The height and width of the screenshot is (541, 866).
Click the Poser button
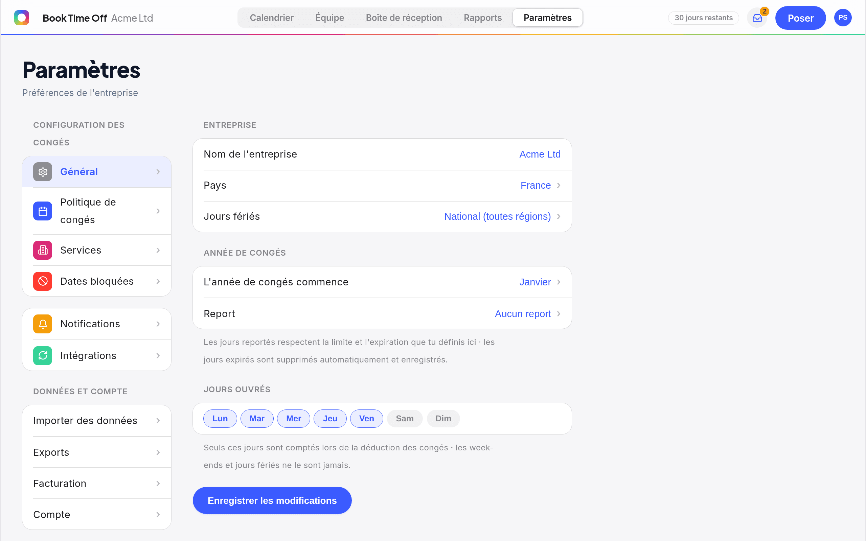[800, 18]
